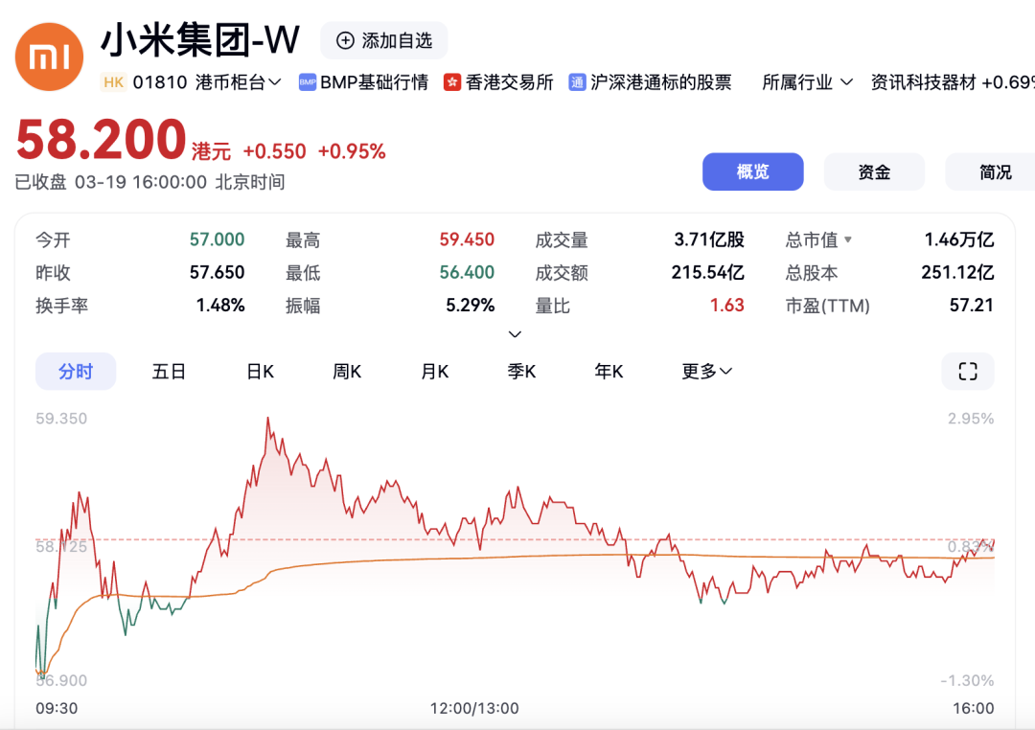Click the 市盈(TTM) value 57.21
Viewport: 1035px width, 730px height.
972,305
